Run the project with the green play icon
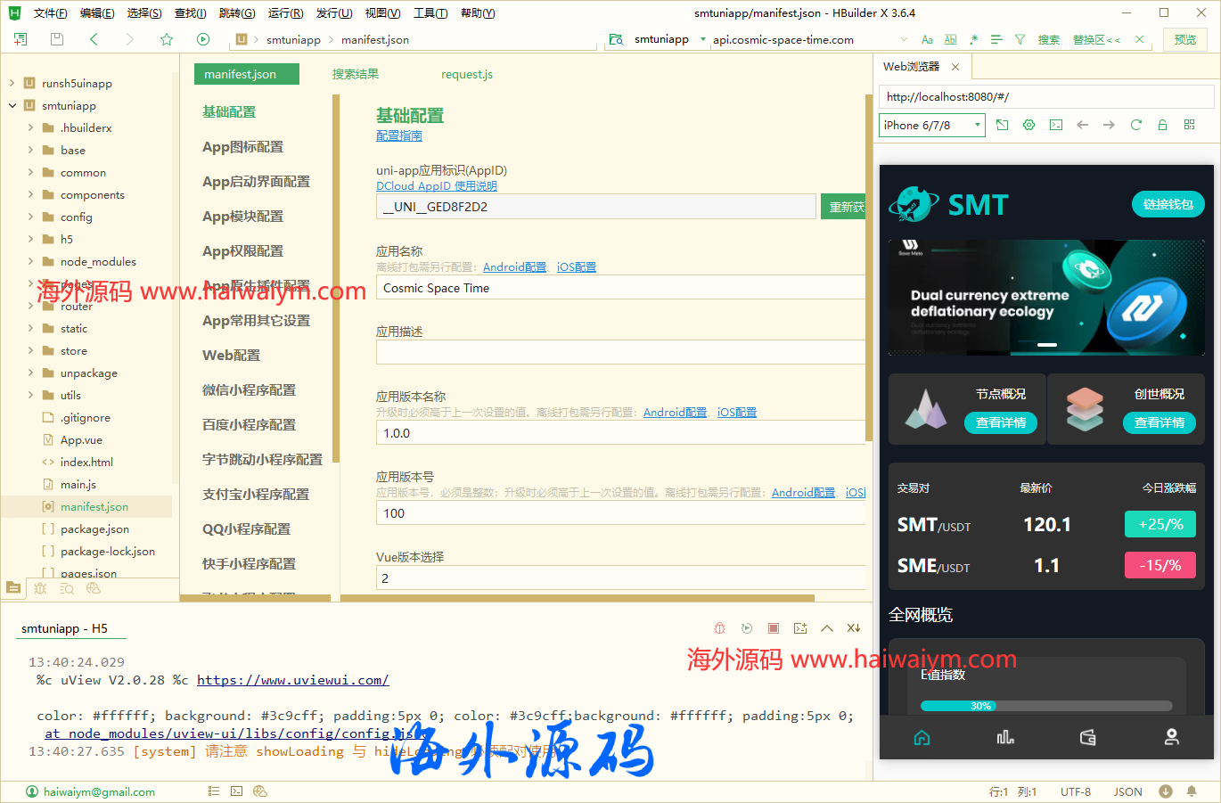 click(x=203, y=39)
